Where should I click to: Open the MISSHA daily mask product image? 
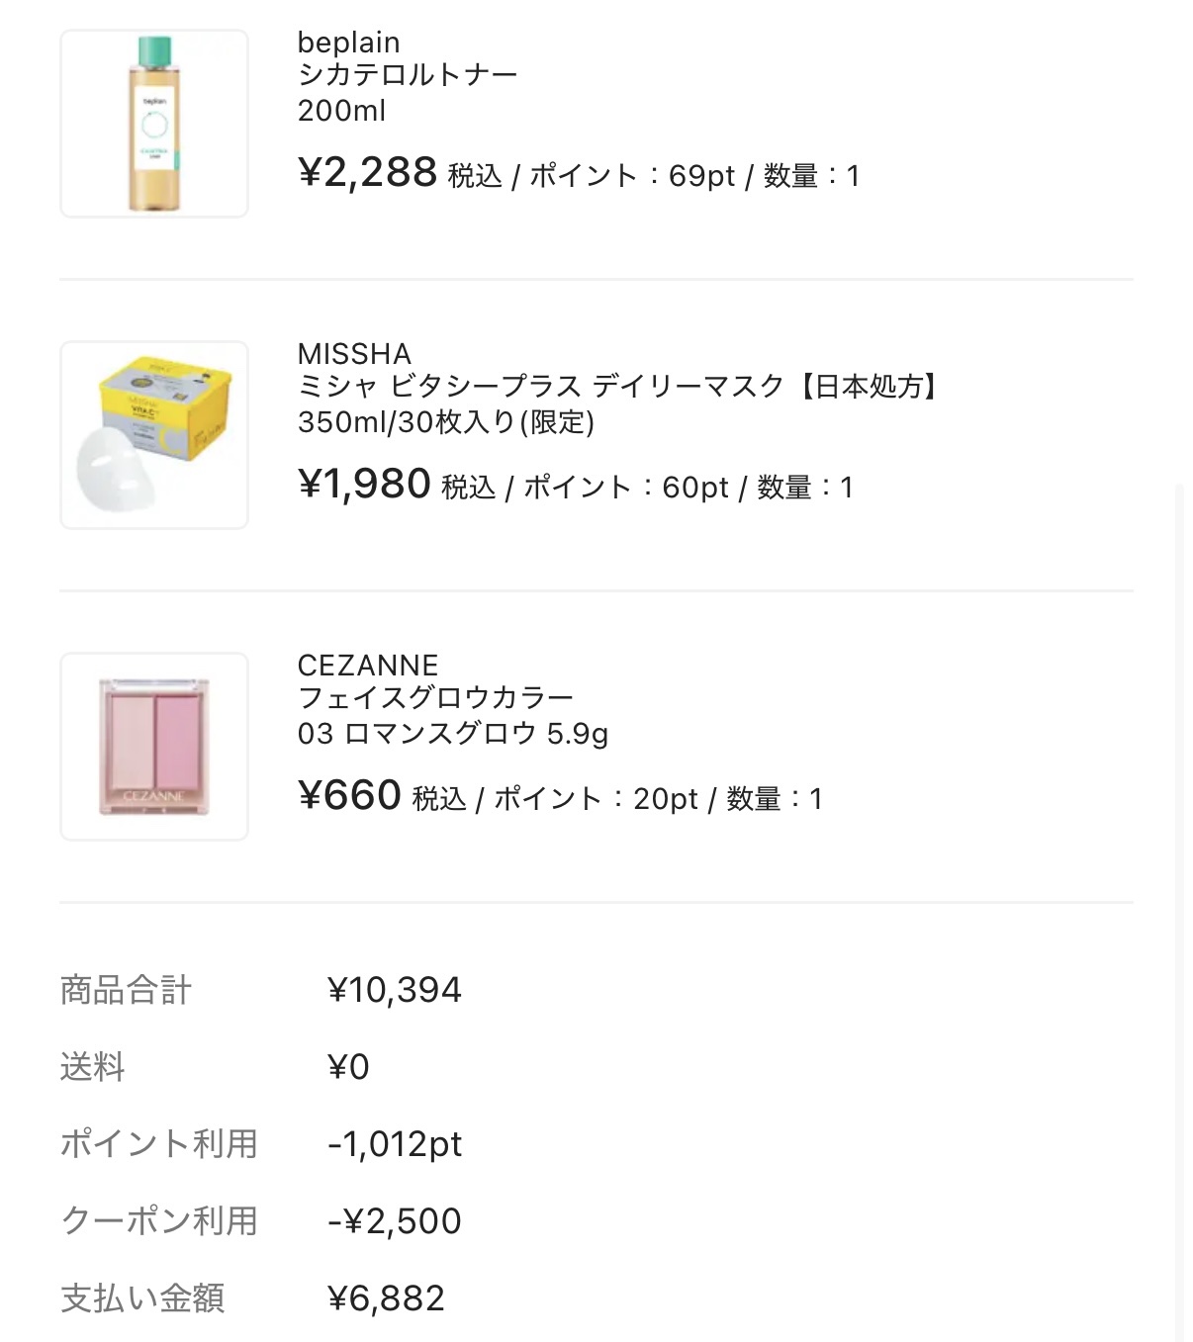coord(154,435)
